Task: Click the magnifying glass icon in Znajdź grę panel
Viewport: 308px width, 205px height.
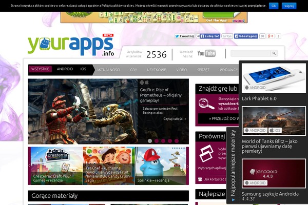Action: (x=206, y=104)
